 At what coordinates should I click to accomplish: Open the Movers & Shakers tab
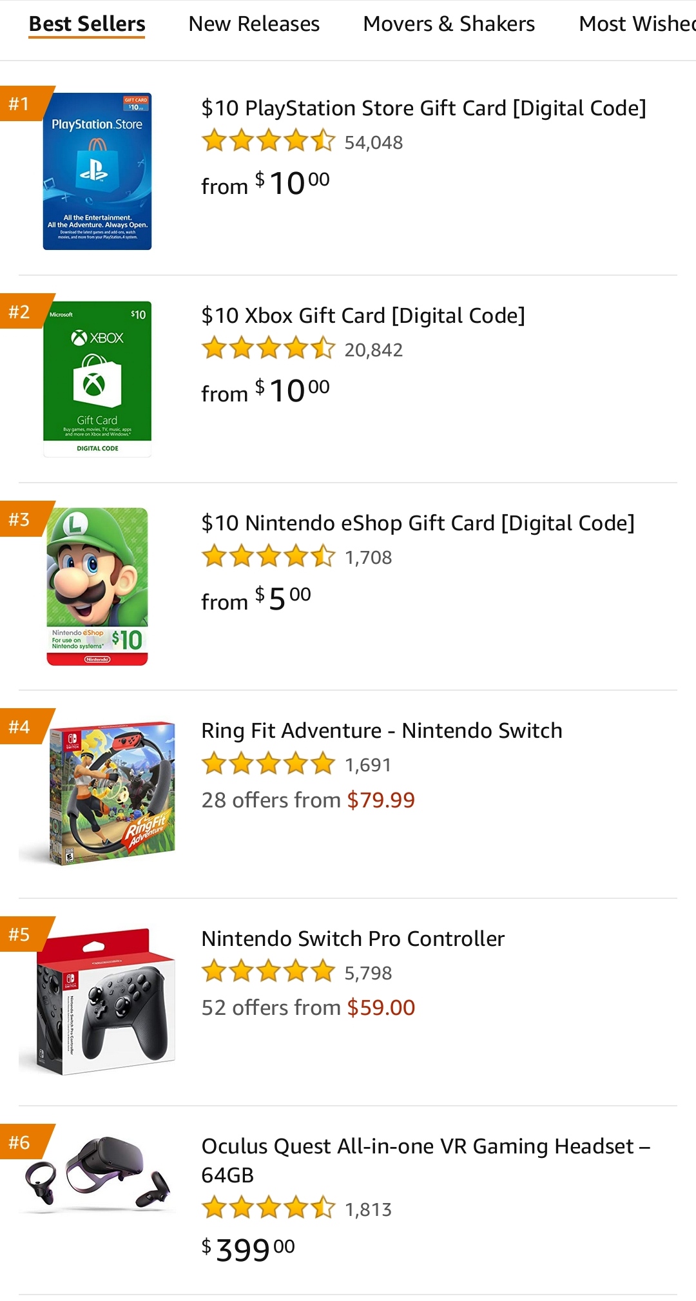[449, 23]
